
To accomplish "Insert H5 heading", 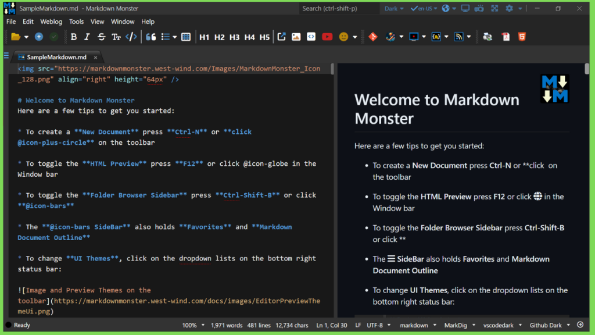I will point(264,37).
